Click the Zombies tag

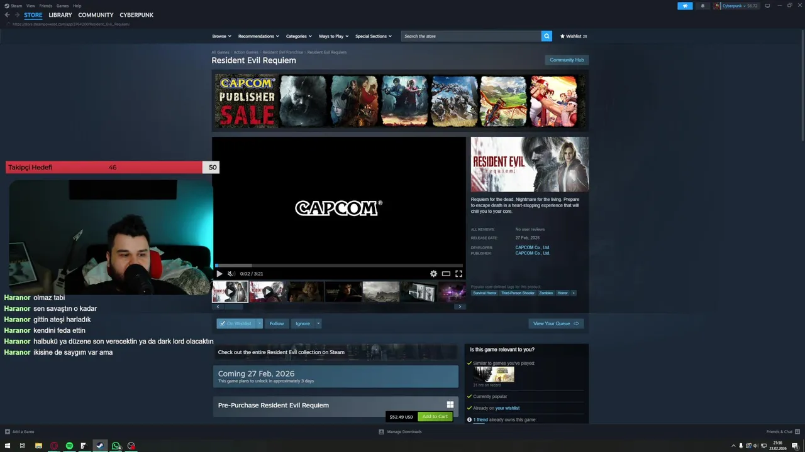(546, 293)
